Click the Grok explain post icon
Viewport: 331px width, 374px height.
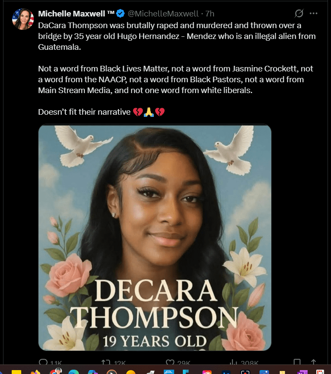(x=299, y=13)
